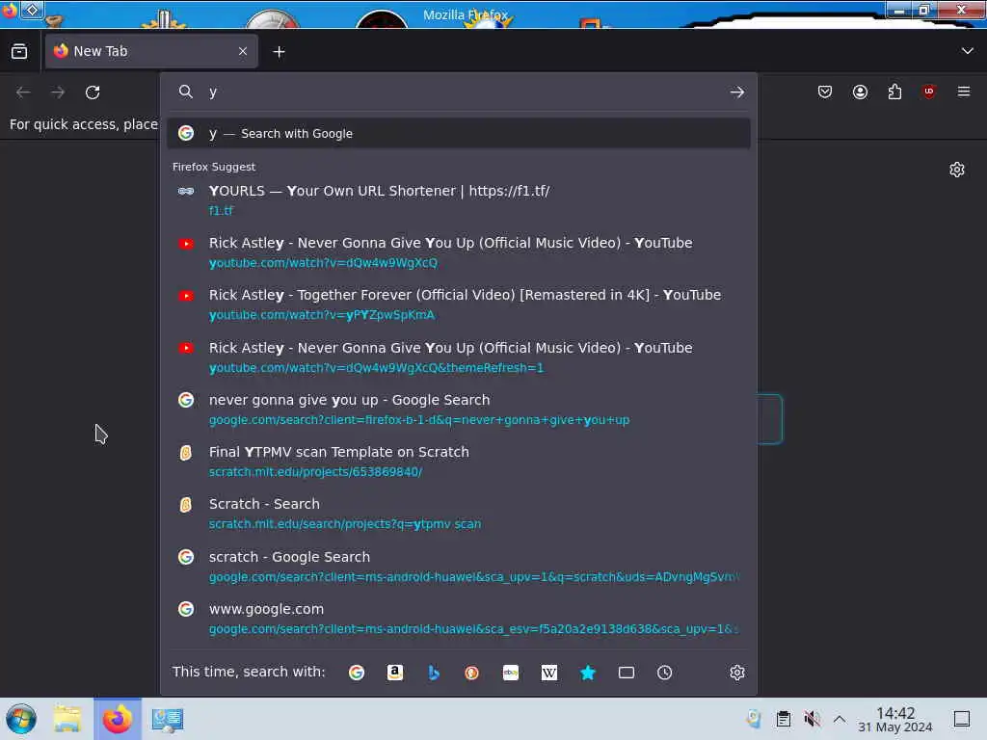
Task: Open the file manager folder taskbar icon
Action: [67, 719]
